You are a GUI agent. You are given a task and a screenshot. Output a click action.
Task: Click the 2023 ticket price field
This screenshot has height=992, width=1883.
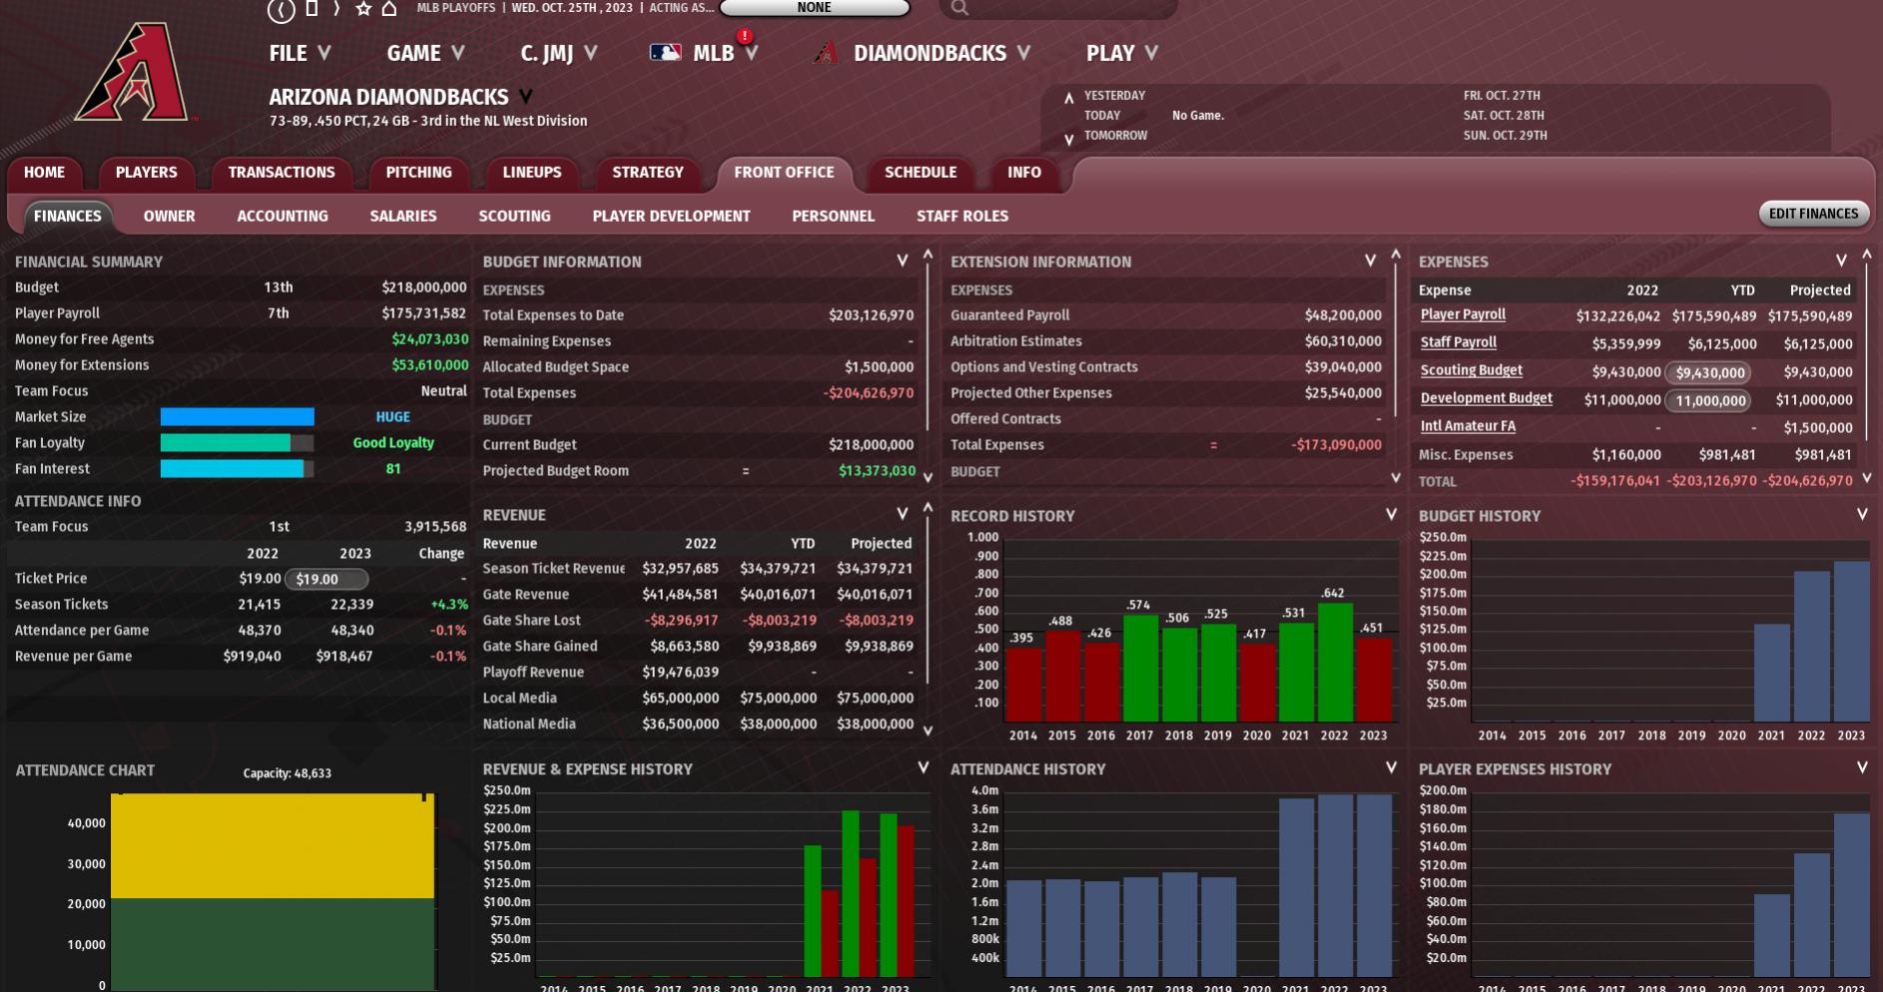tap(326, 579)
